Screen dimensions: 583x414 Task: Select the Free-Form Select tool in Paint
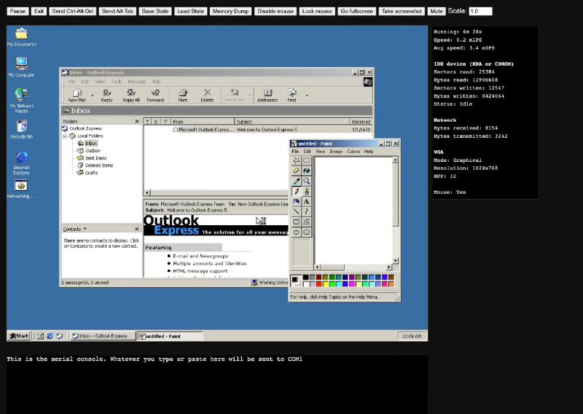tap(297, 160)
